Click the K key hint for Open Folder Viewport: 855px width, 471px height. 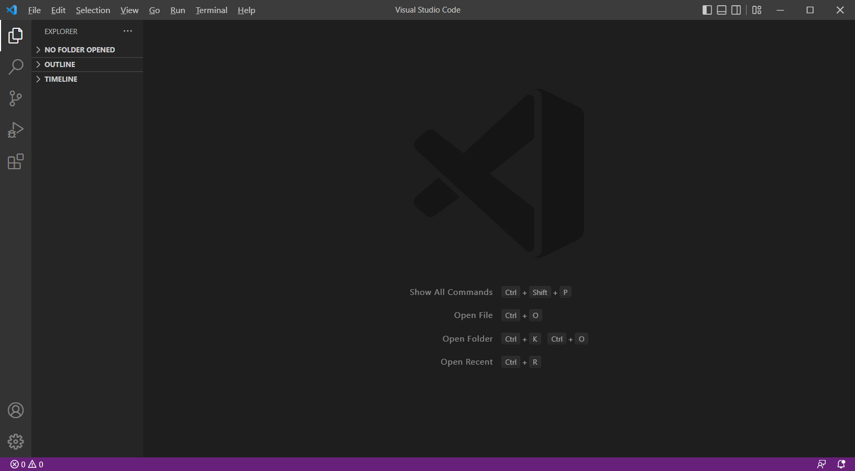click(535, 339)
